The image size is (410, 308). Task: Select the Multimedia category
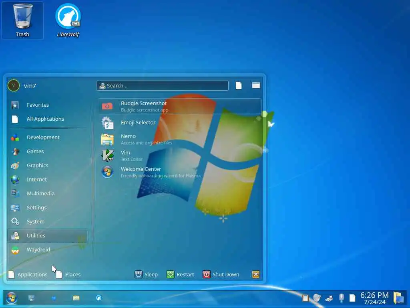[x=48, y=194]
